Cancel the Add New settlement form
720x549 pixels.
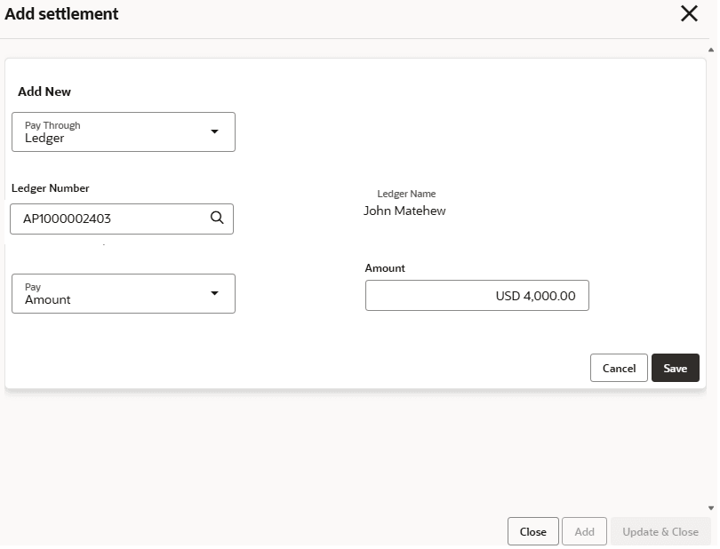pos(619,368)
